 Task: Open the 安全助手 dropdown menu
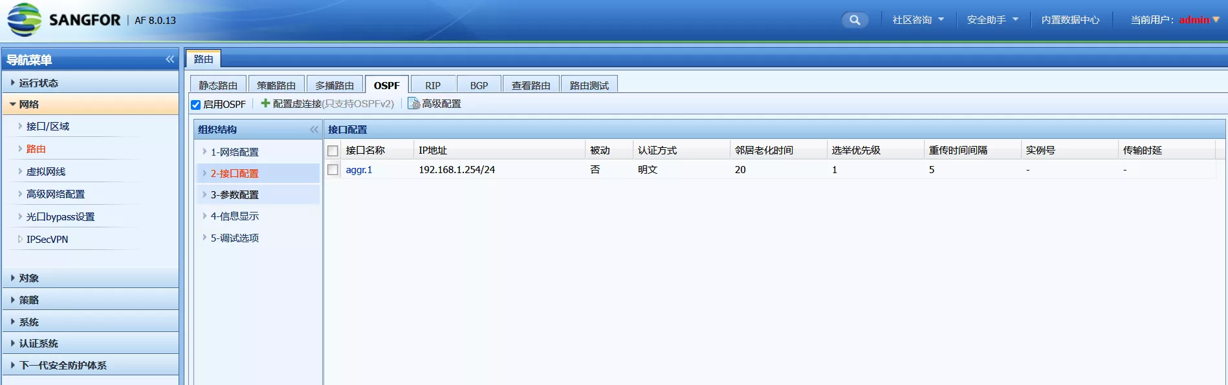point(992,20)
